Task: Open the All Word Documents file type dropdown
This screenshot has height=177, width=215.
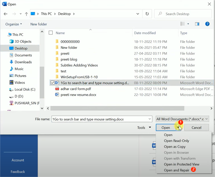Action: click(182, 119)
